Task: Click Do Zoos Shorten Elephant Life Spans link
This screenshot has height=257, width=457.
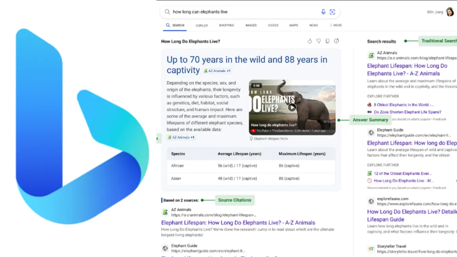Action: 407,112
